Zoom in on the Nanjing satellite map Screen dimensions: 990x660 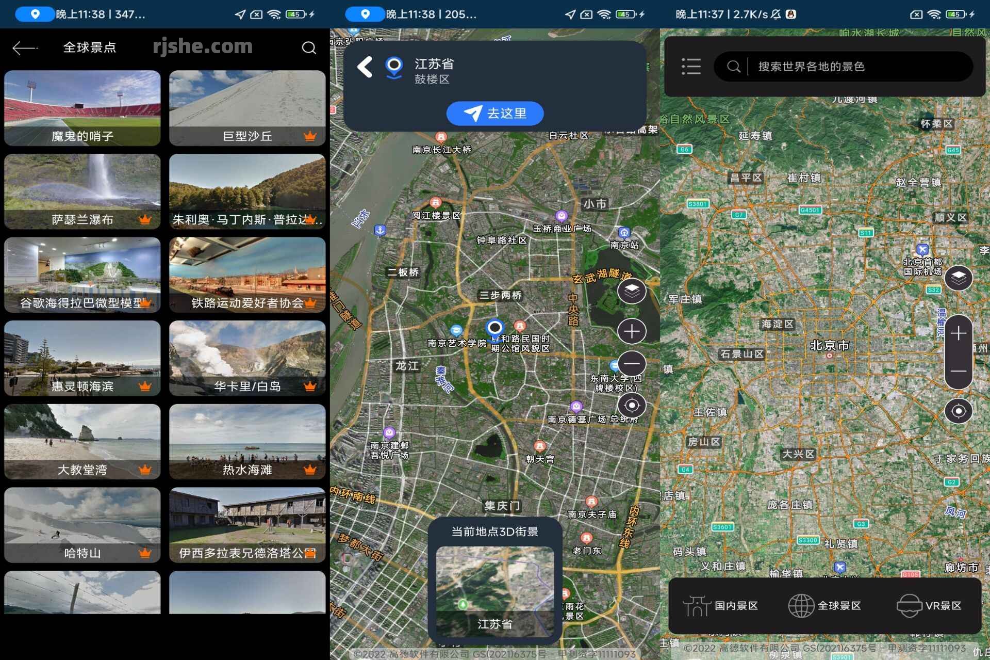click(x=632, y=331)
